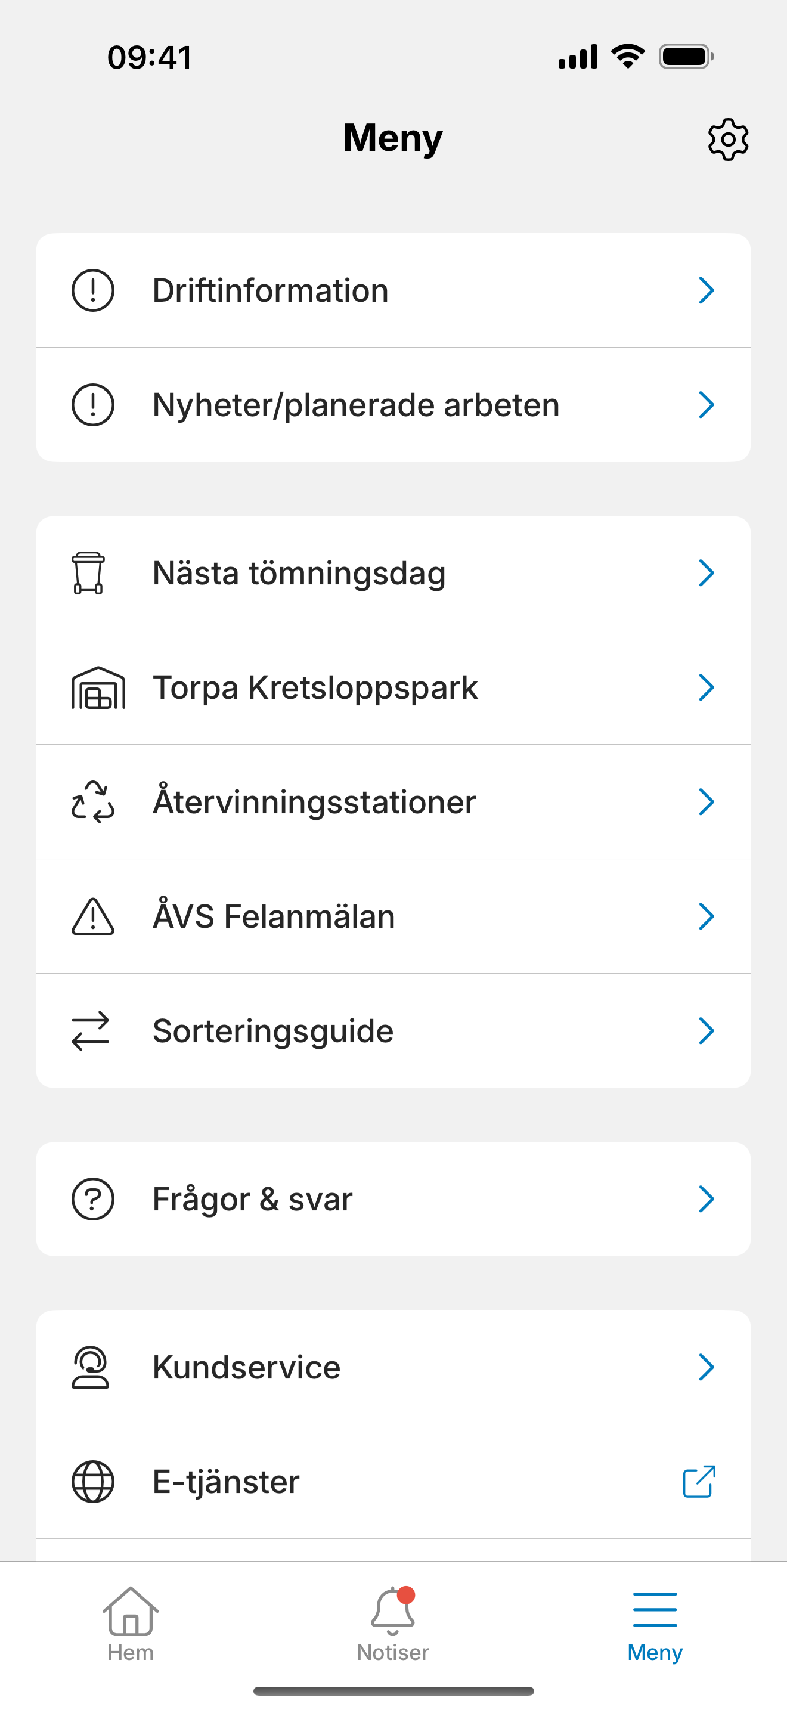Open the Torpa Kretsloppspark entry
This screenshot has height=1710, width=787.
393,687
